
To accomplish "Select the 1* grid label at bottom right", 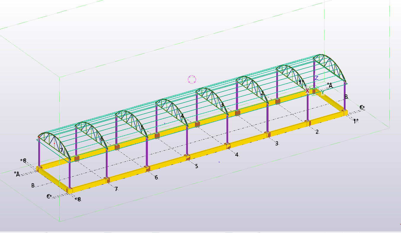I will click(356, 121).
